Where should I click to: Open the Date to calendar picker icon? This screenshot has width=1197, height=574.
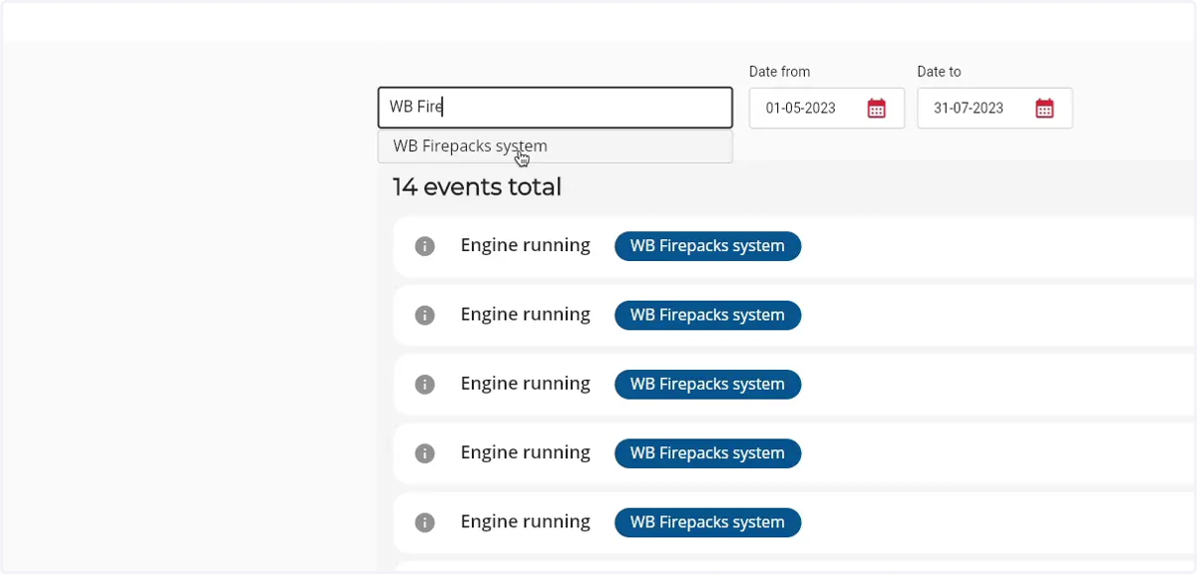[x=1044, y=109]
